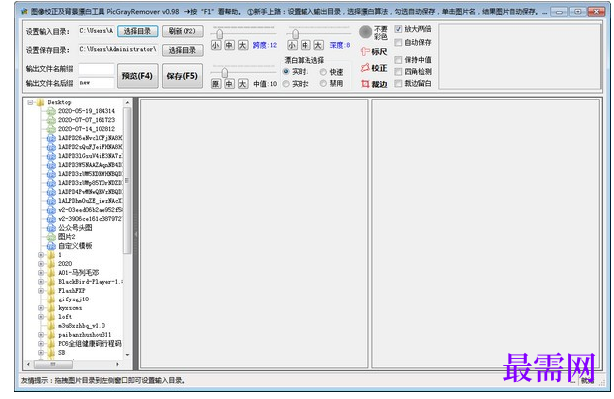Adjust the 深度 depth slider handle
Viewport: 614px width, 399px height.
(296, 34)
